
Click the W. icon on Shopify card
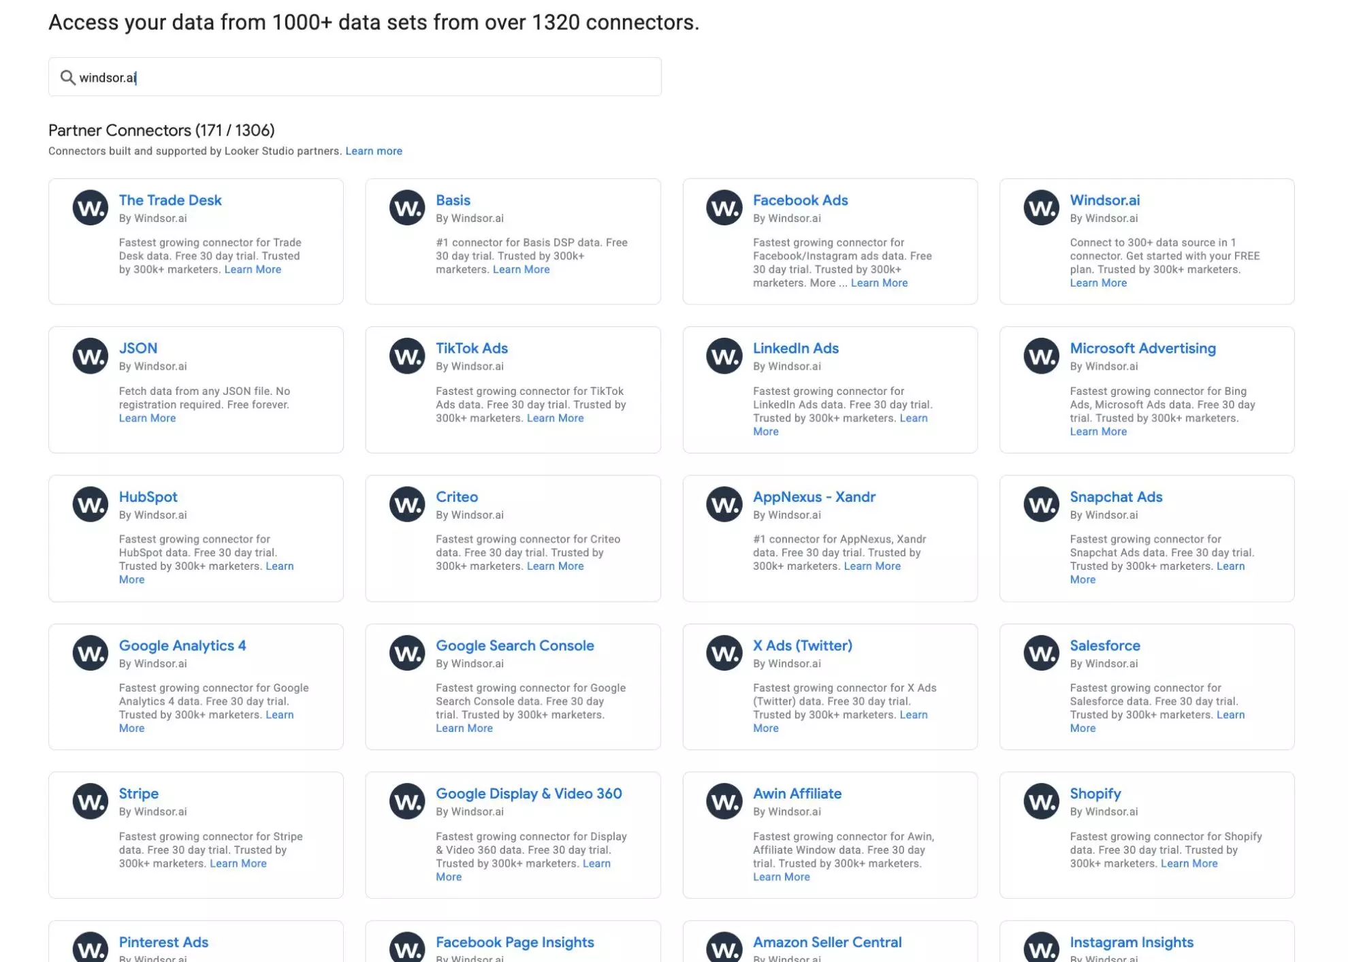tap(1041, 801)
